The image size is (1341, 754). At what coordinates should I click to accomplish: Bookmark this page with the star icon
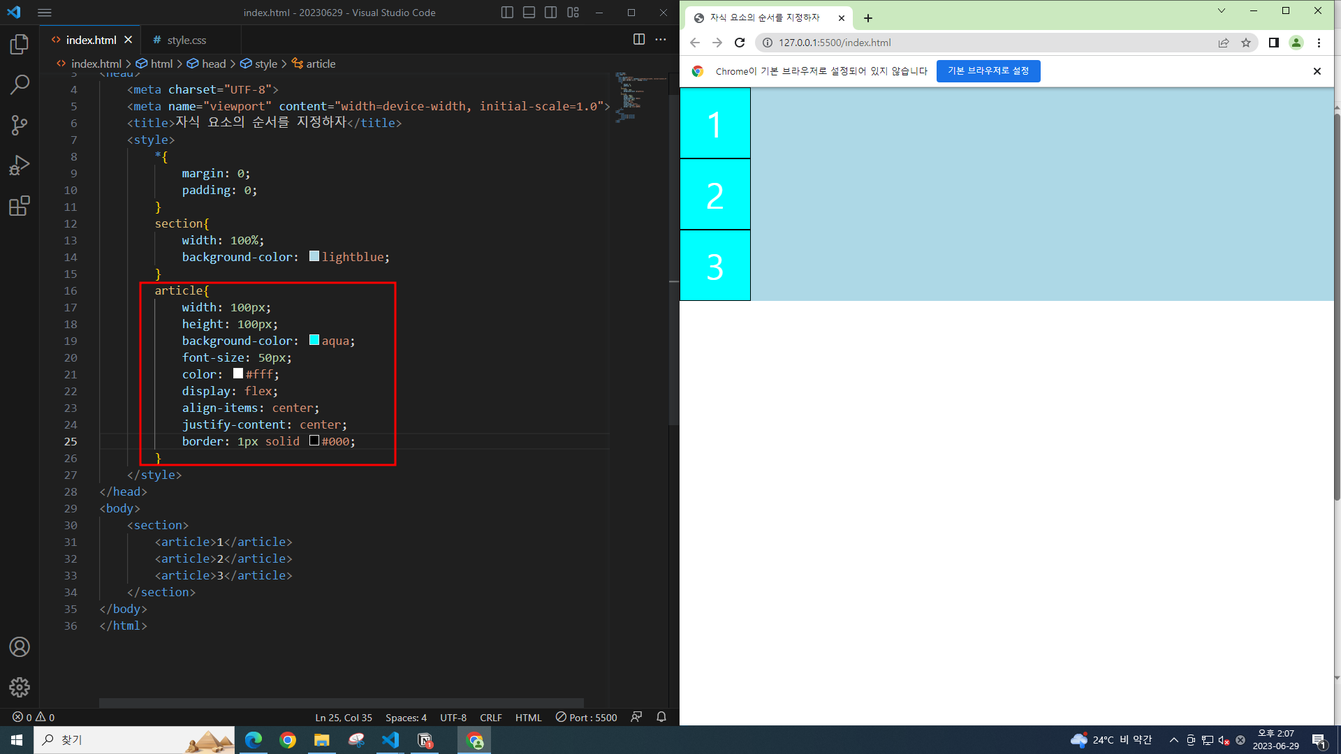click(x=1246, y=43)
